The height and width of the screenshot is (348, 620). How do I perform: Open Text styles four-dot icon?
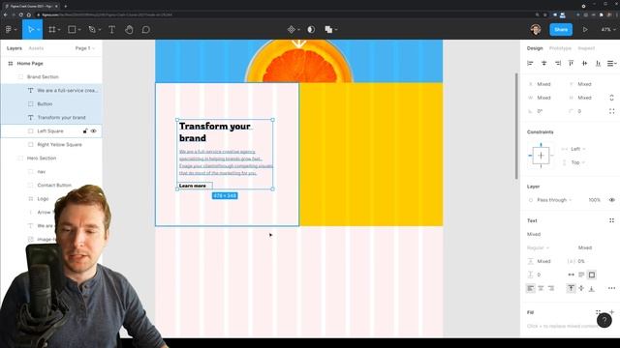click(611, 220)
